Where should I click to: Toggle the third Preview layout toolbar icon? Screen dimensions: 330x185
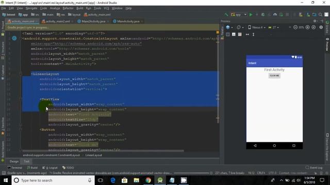tap(240, 34)
